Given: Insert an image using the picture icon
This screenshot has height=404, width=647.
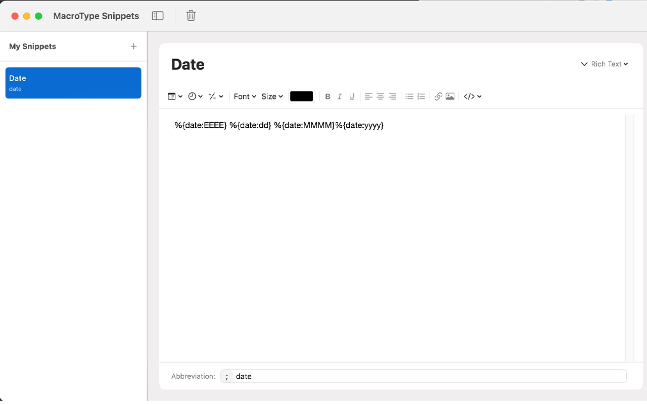Looking at the screenshot, I should point(450,96).
